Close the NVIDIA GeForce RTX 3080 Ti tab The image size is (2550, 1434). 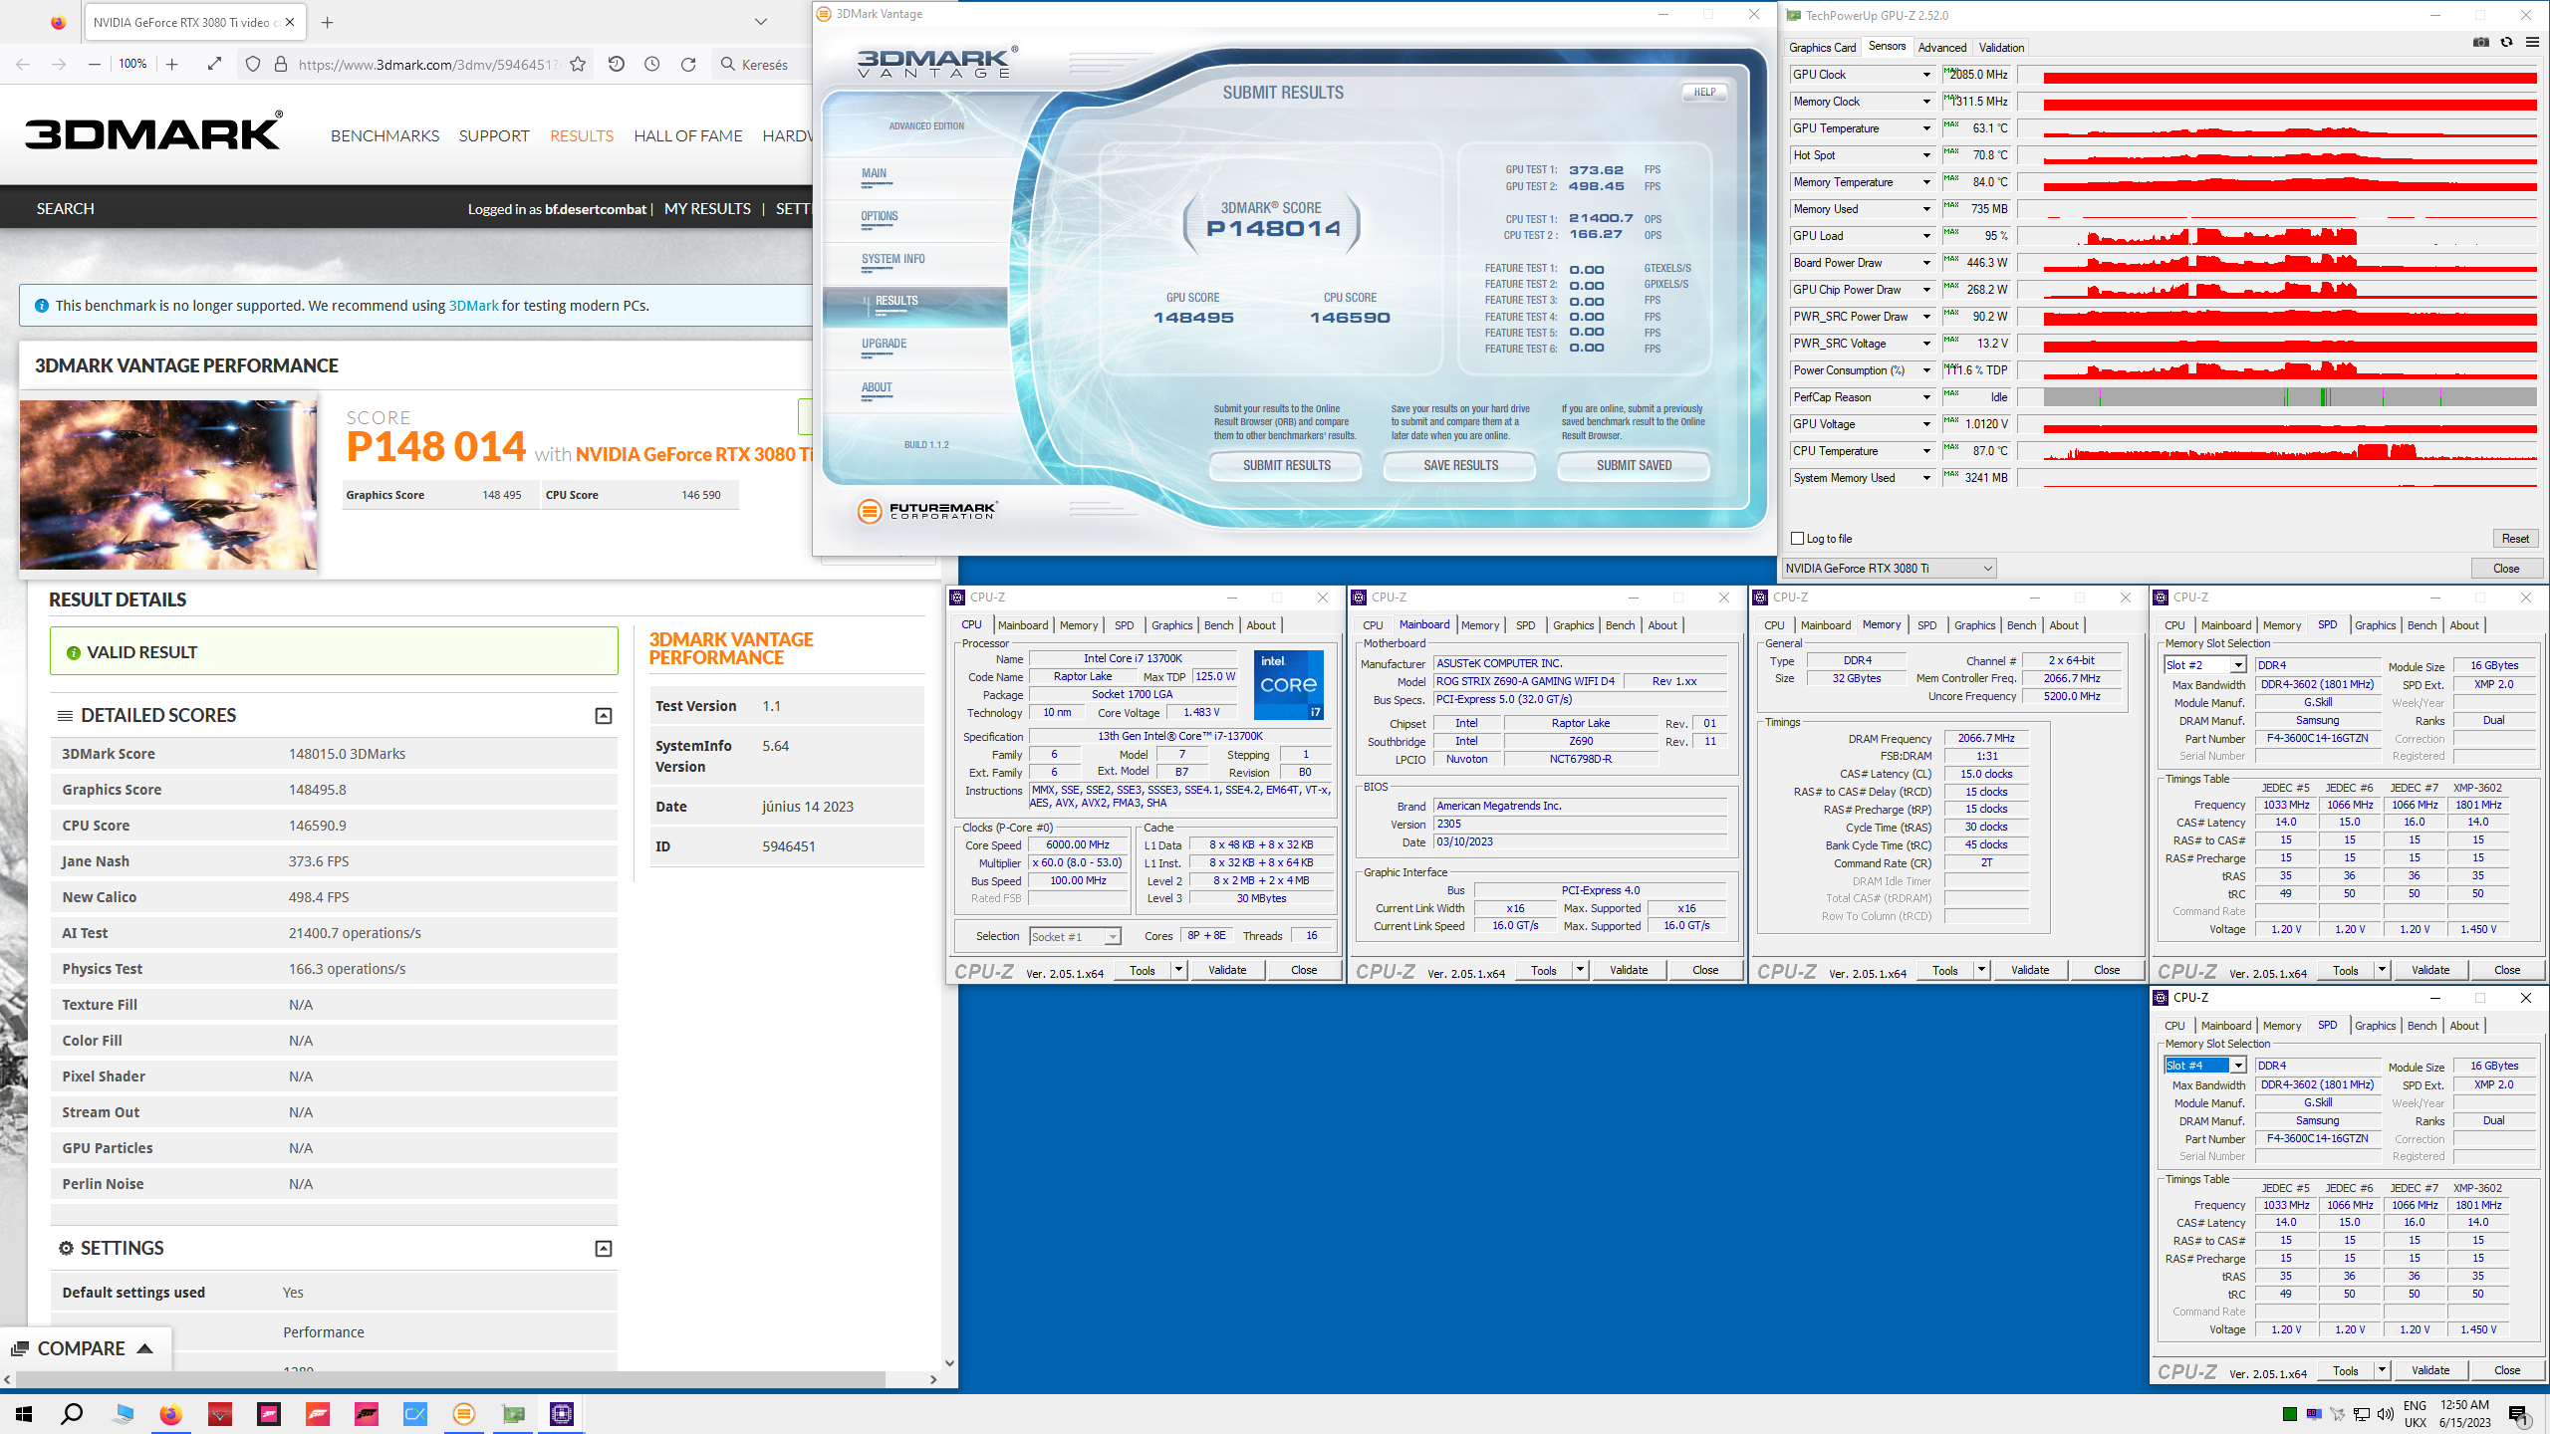tap(290, 22)
